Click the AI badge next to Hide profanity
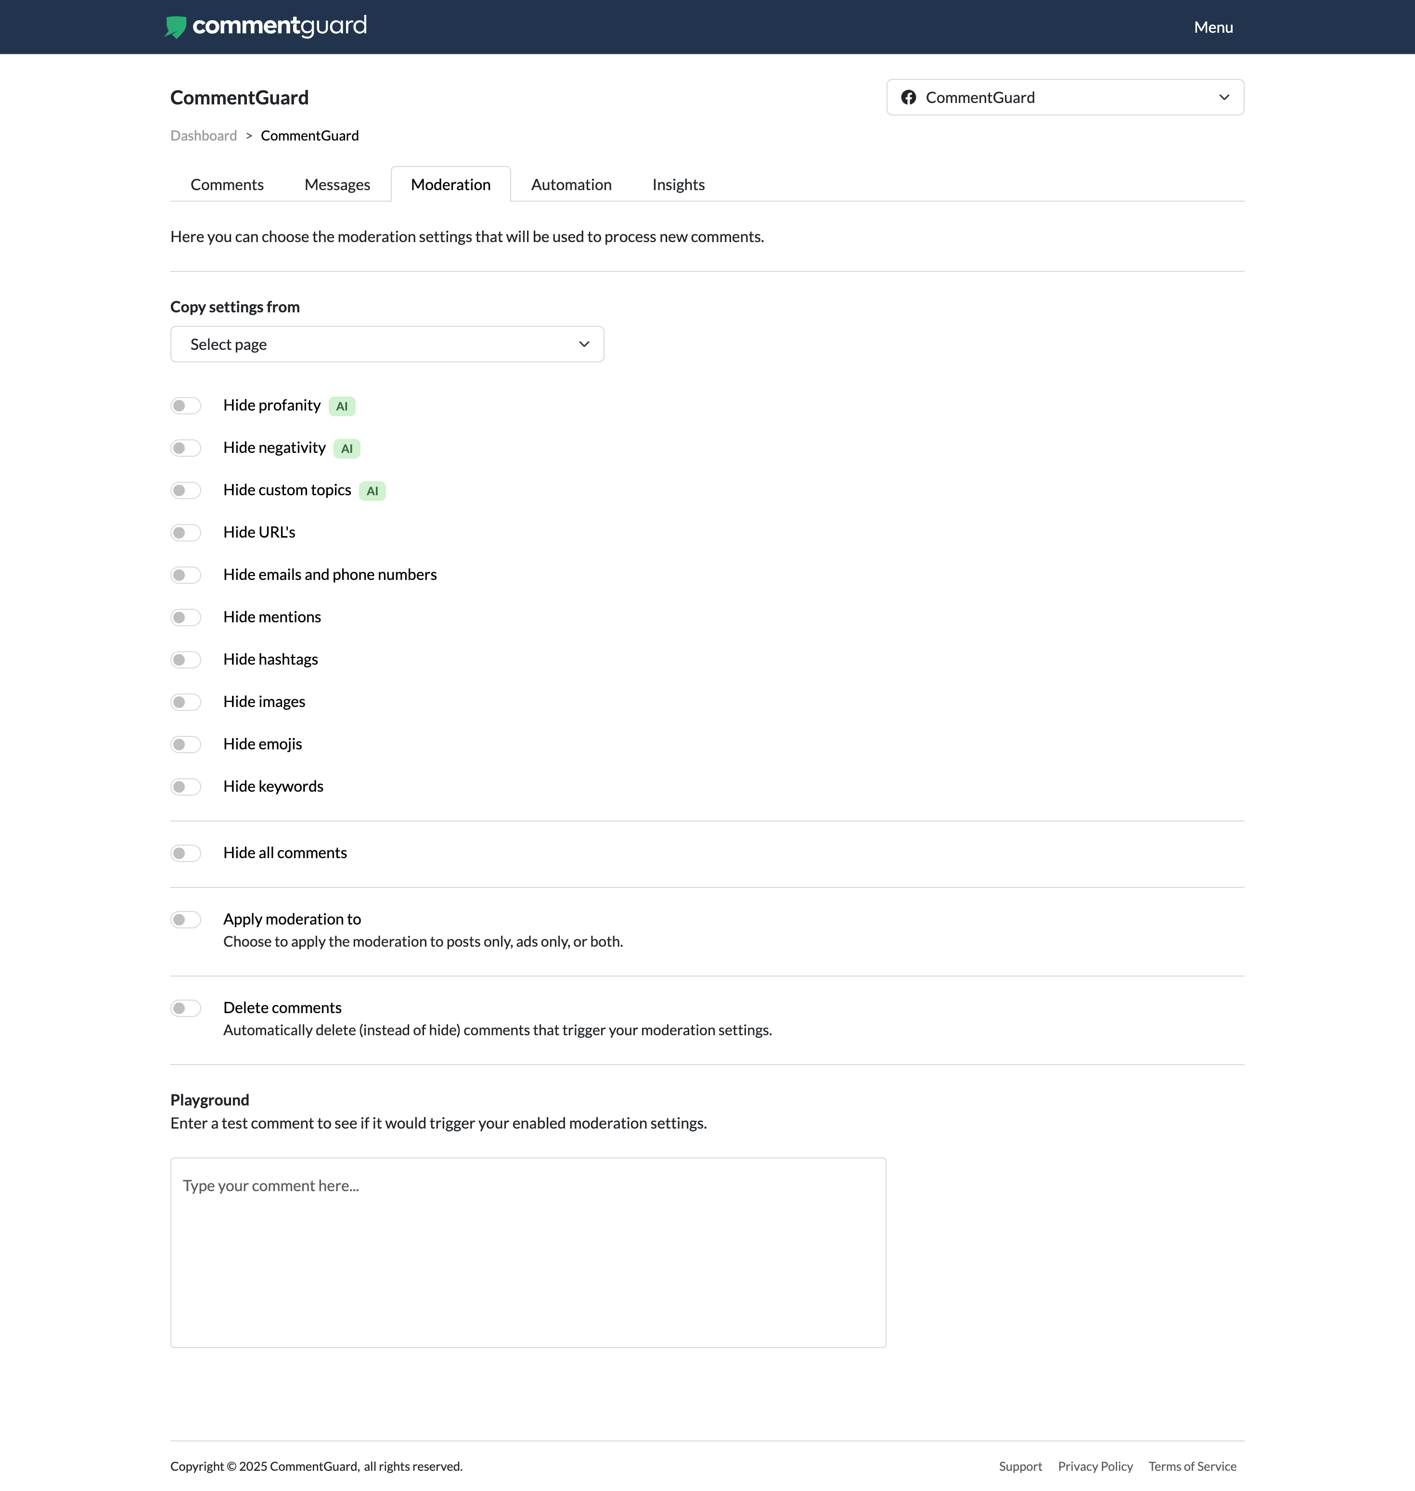Viewport: 1415px width, 1491px height. [x=342, y=407]
